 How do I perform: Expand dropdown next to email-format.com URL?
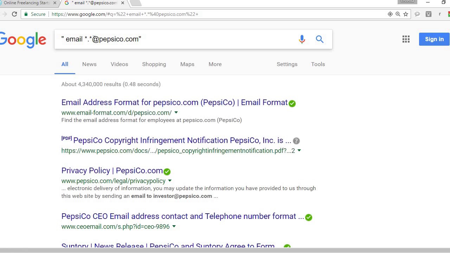(176, 113)
